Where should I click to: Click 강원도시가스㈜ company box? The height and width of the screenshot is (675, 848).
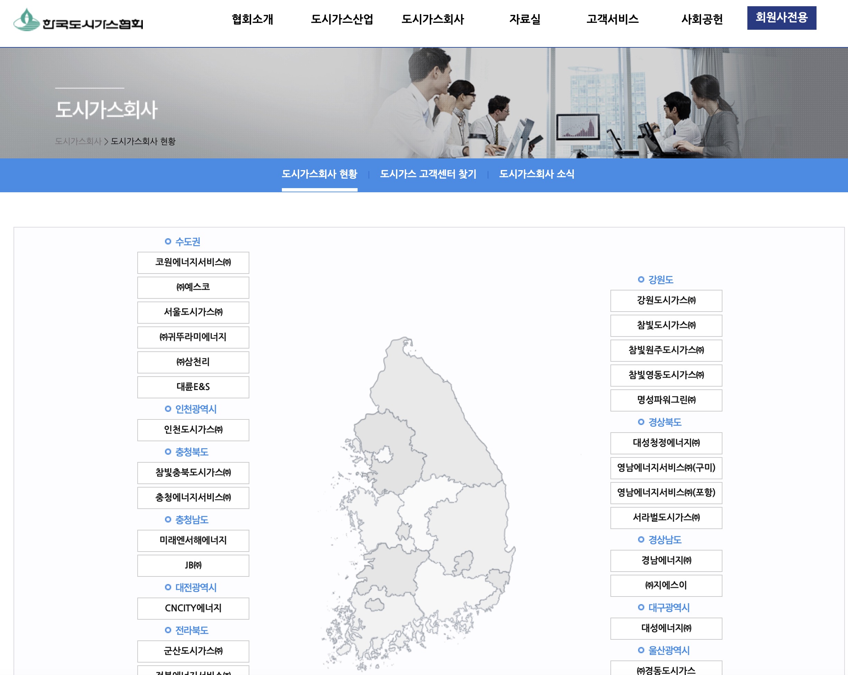(666, 300)
